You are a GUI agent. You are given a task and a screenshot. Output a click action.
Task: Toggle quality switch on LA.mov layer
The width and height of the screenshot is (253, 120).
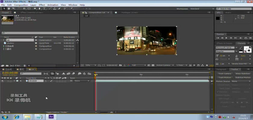coord(51,81)
